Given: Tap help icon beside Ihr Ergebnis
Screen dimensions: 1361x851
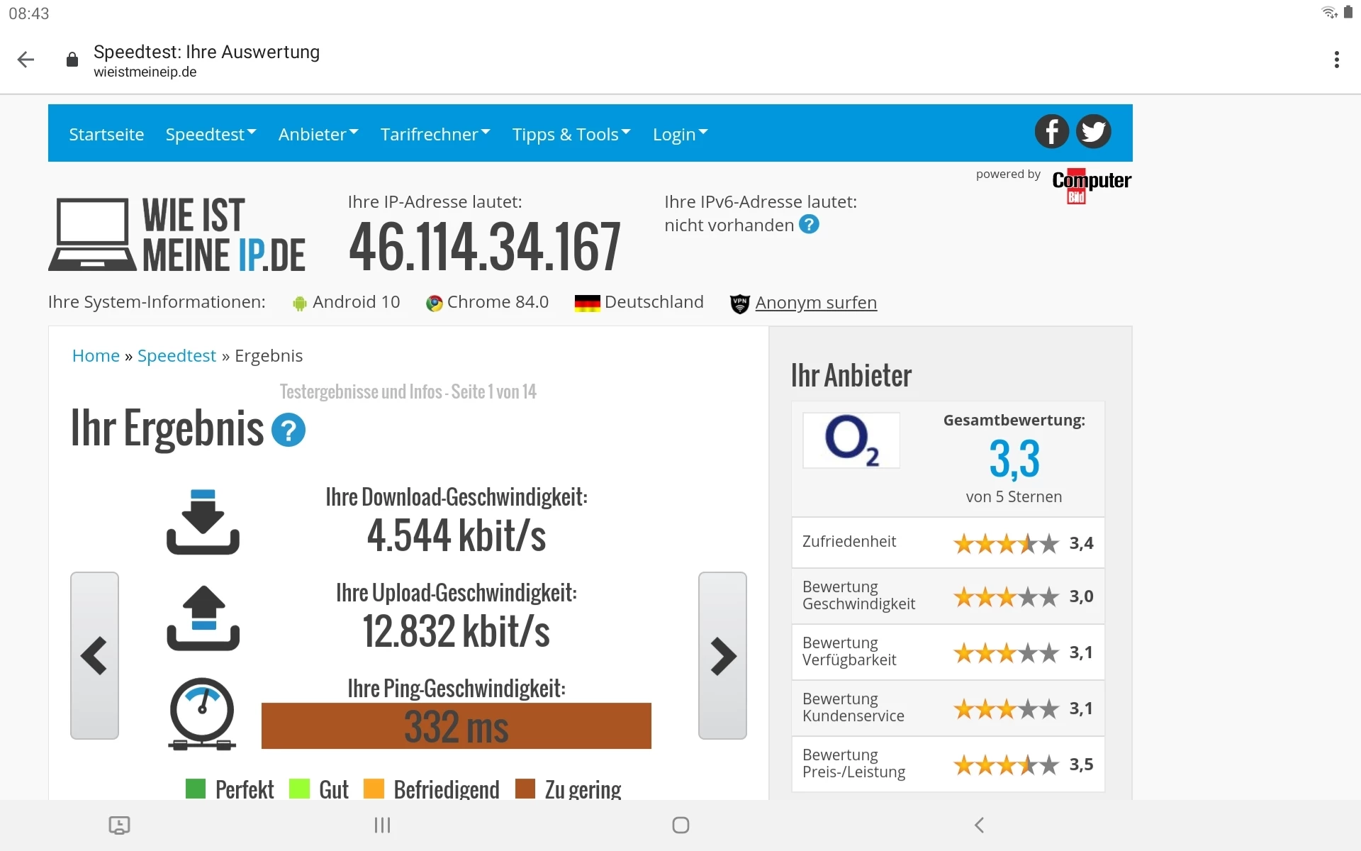Looking at the screenshot, I should pyautogui.click(x=289, y=430).
